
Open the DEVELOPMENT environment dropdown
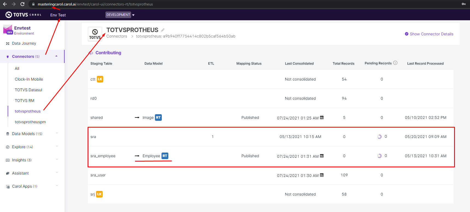120,15
